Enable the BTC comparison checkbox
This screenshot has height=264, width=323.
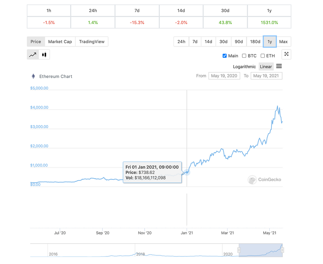click(x=244, y=56)
